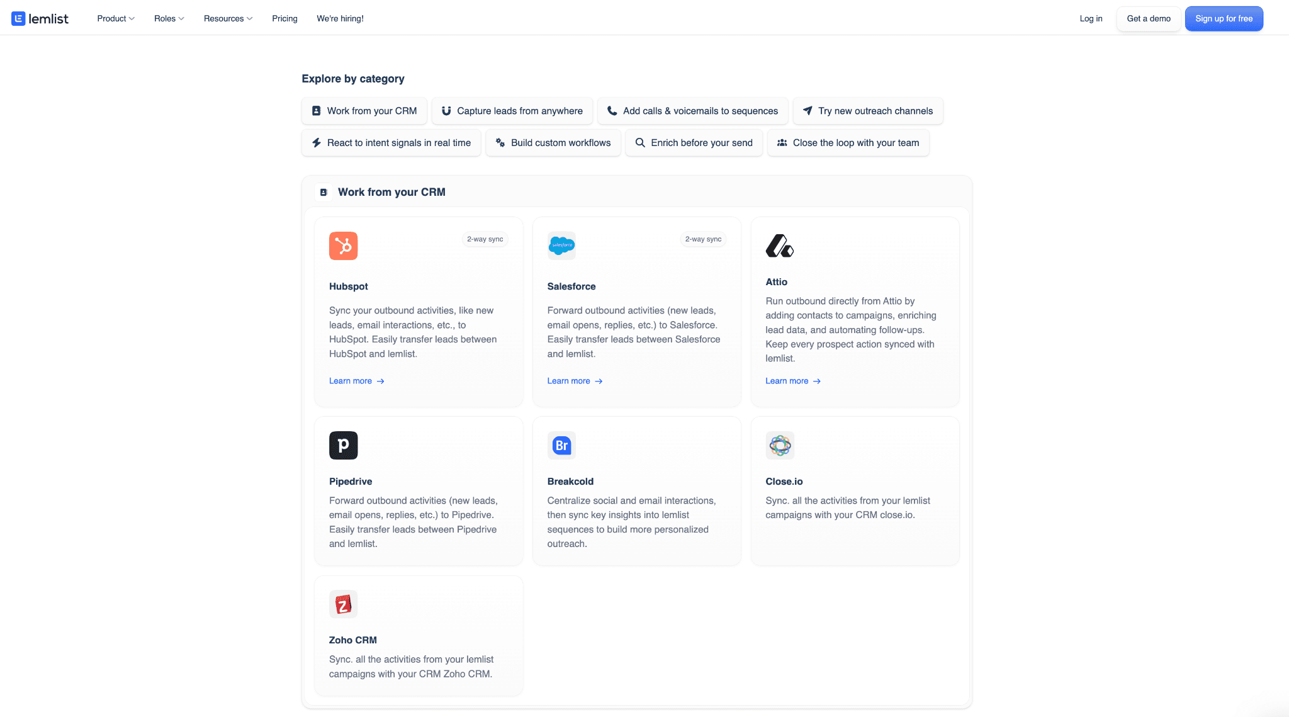Select Build custom workflows category
The image size is (1289, 717).
553,143
